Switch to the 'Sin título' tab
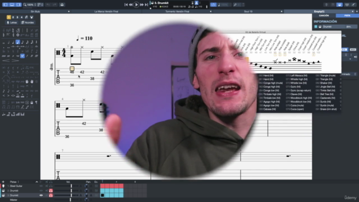The height and width of the screenshot is (202, 359). click(x=35, y=11)
